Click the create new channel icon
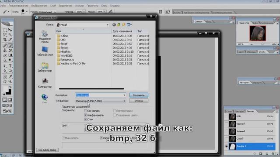Image resolution: width=280 pixels, height=157 pixels. 267,154
